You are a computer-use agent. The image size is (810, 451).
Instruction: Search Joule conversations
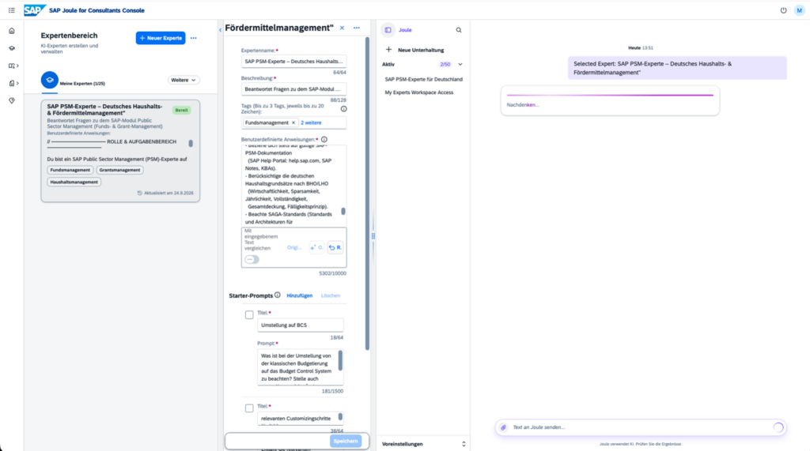coord(459,30)
